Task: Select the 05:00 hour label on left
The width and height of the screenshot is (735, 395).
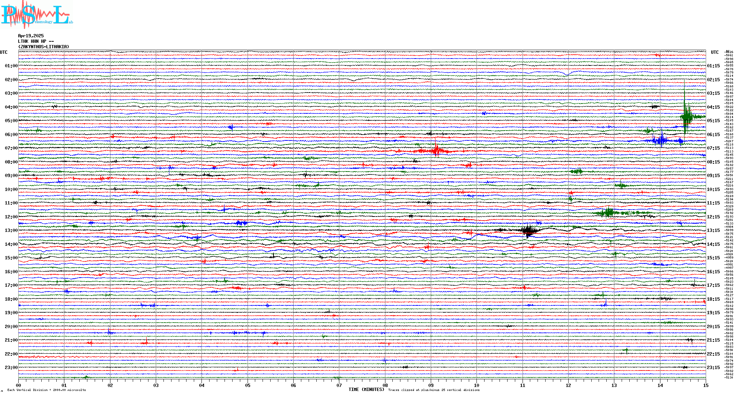Action: (x=11, y=121)
